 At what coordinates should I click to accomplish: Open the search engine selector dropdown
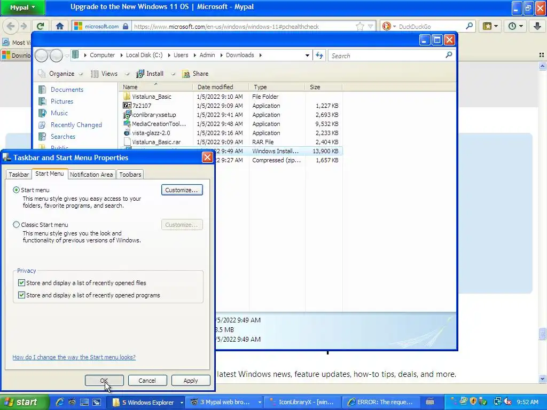tap(395, 27)
